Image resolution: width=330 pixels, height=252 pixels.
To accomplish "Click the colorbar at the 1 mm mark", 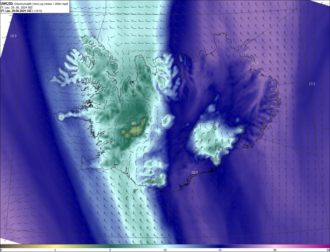I will (55, 246).
